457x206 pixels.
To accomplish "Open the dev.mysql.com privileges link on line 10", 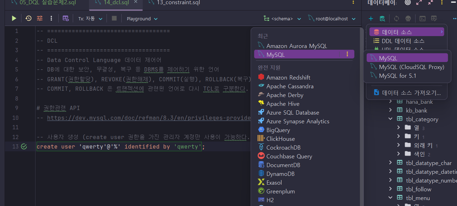I will (149, 118).
